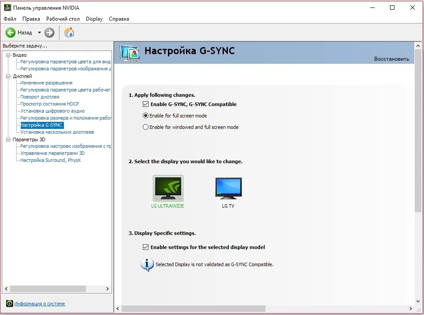Click task tree scroll right arrow
This screenshot has width=424, height=315.
coord(108,289)
